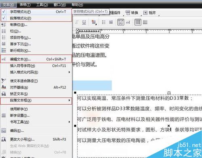This screenshot has width=202, height=158.
Task: Click the 制表位(B)... icon
Action: 4,25
